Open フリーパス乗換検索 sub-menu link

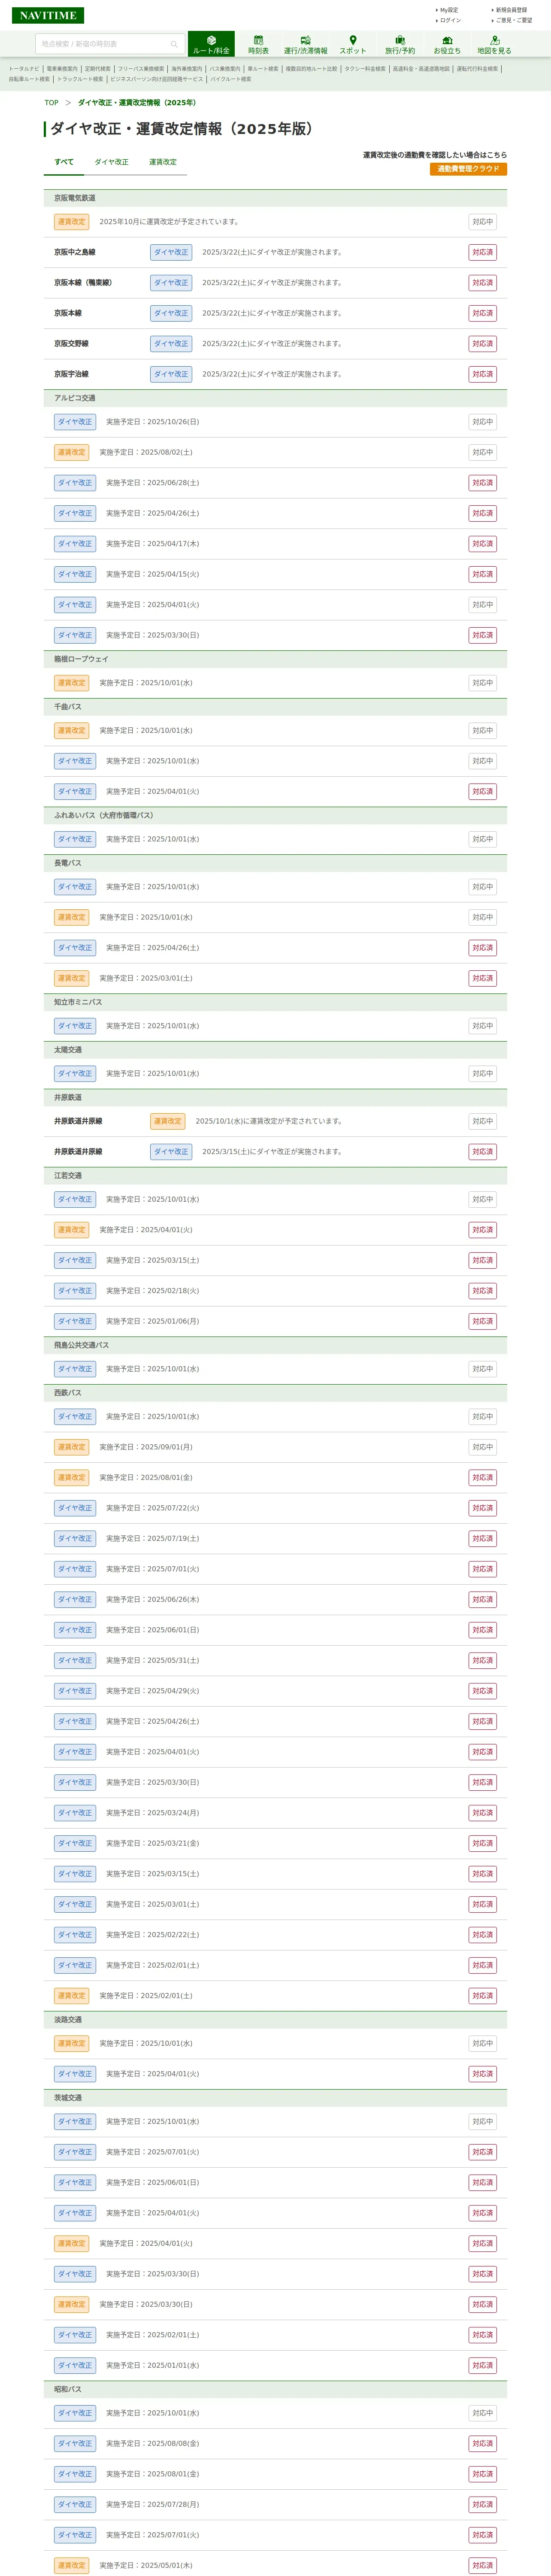point(141,69)
